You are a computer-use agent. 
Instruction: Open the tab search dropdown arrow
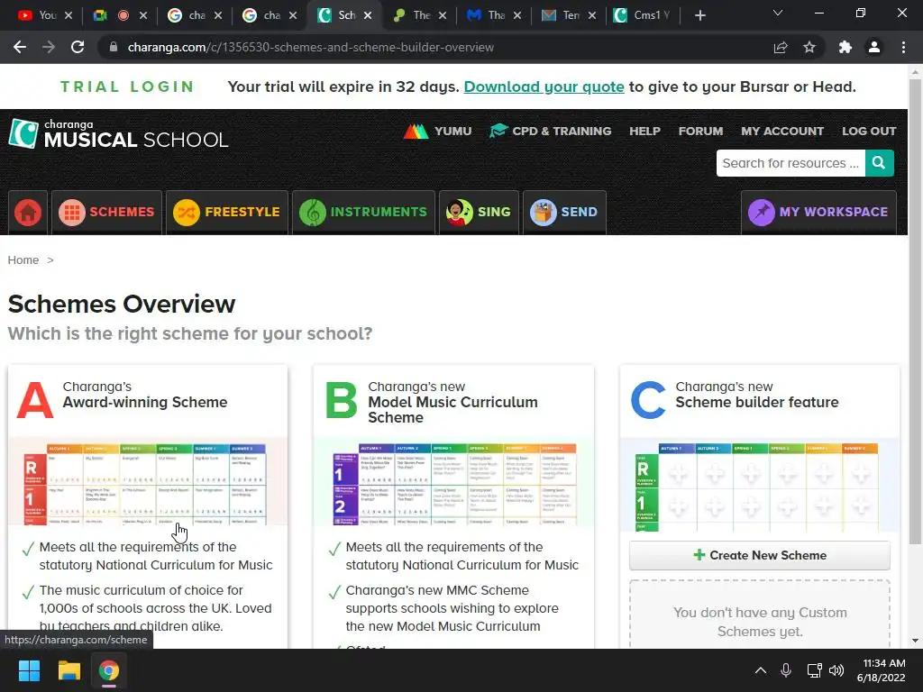pyautogui.click(x=778, y=13)
